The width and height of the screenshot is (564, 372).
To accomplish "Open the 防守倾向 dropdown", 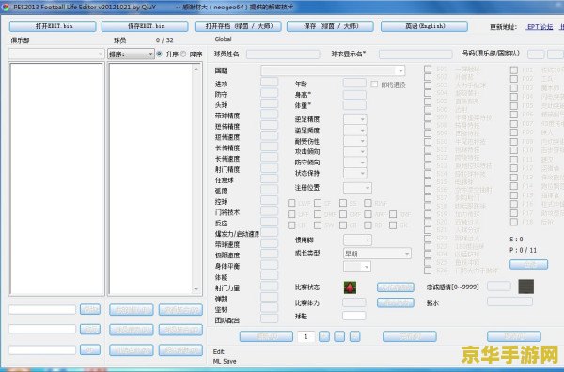I will tap(355, 163).
